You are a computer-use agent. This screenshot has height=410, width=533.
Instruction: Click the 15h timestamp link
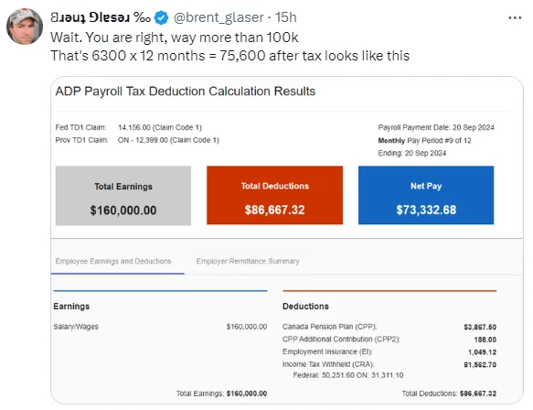pyautogui.click(x=285, y=17)
